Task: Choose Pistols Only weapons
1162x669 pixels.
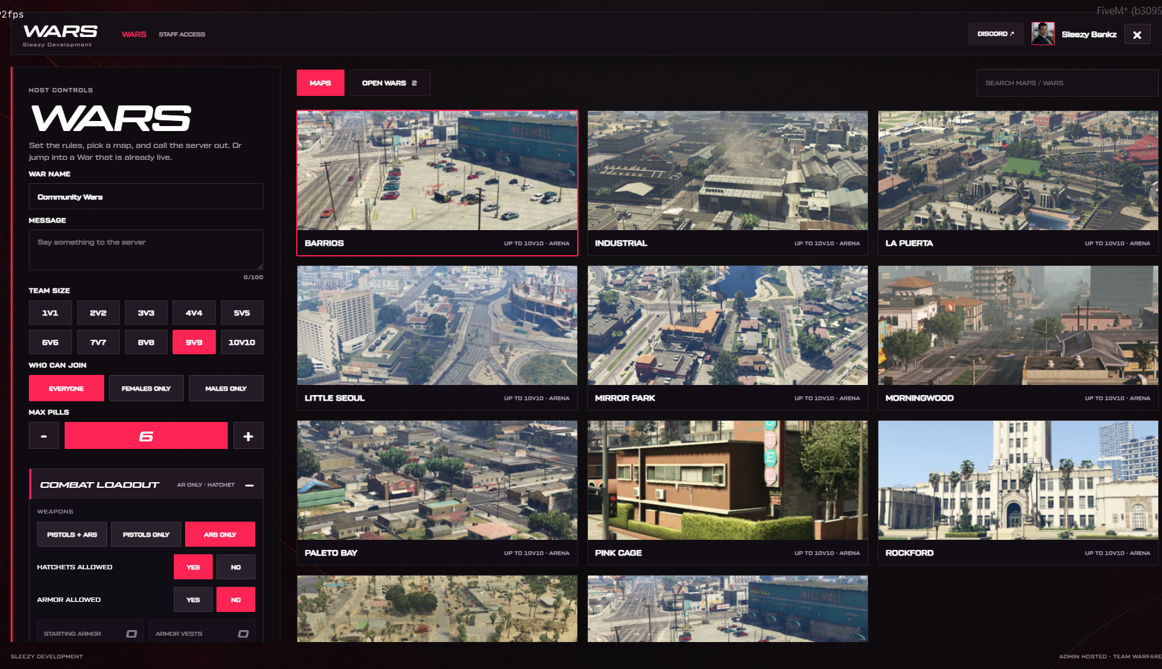Action: click(x=146, y=534)
